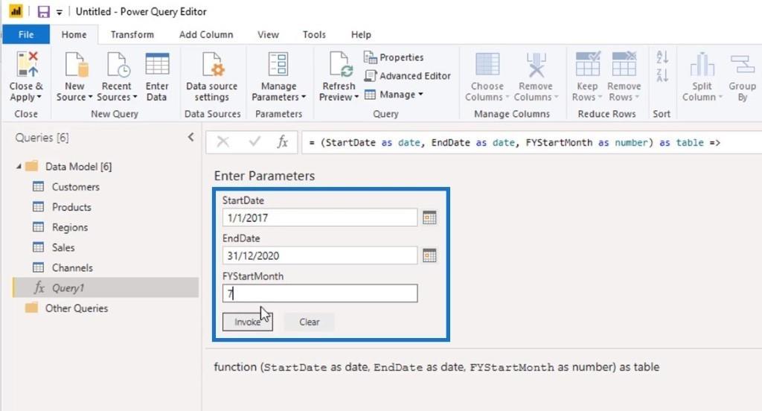Click inside the formula bar
This screenshot has width=762, height=411.
[531, 142]
